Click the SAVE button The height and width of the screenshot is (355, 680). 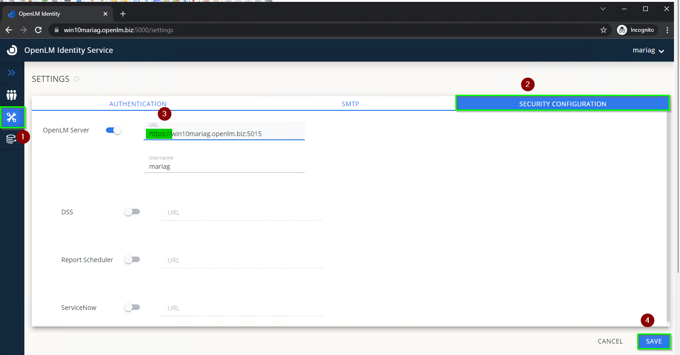pos(653,341)
